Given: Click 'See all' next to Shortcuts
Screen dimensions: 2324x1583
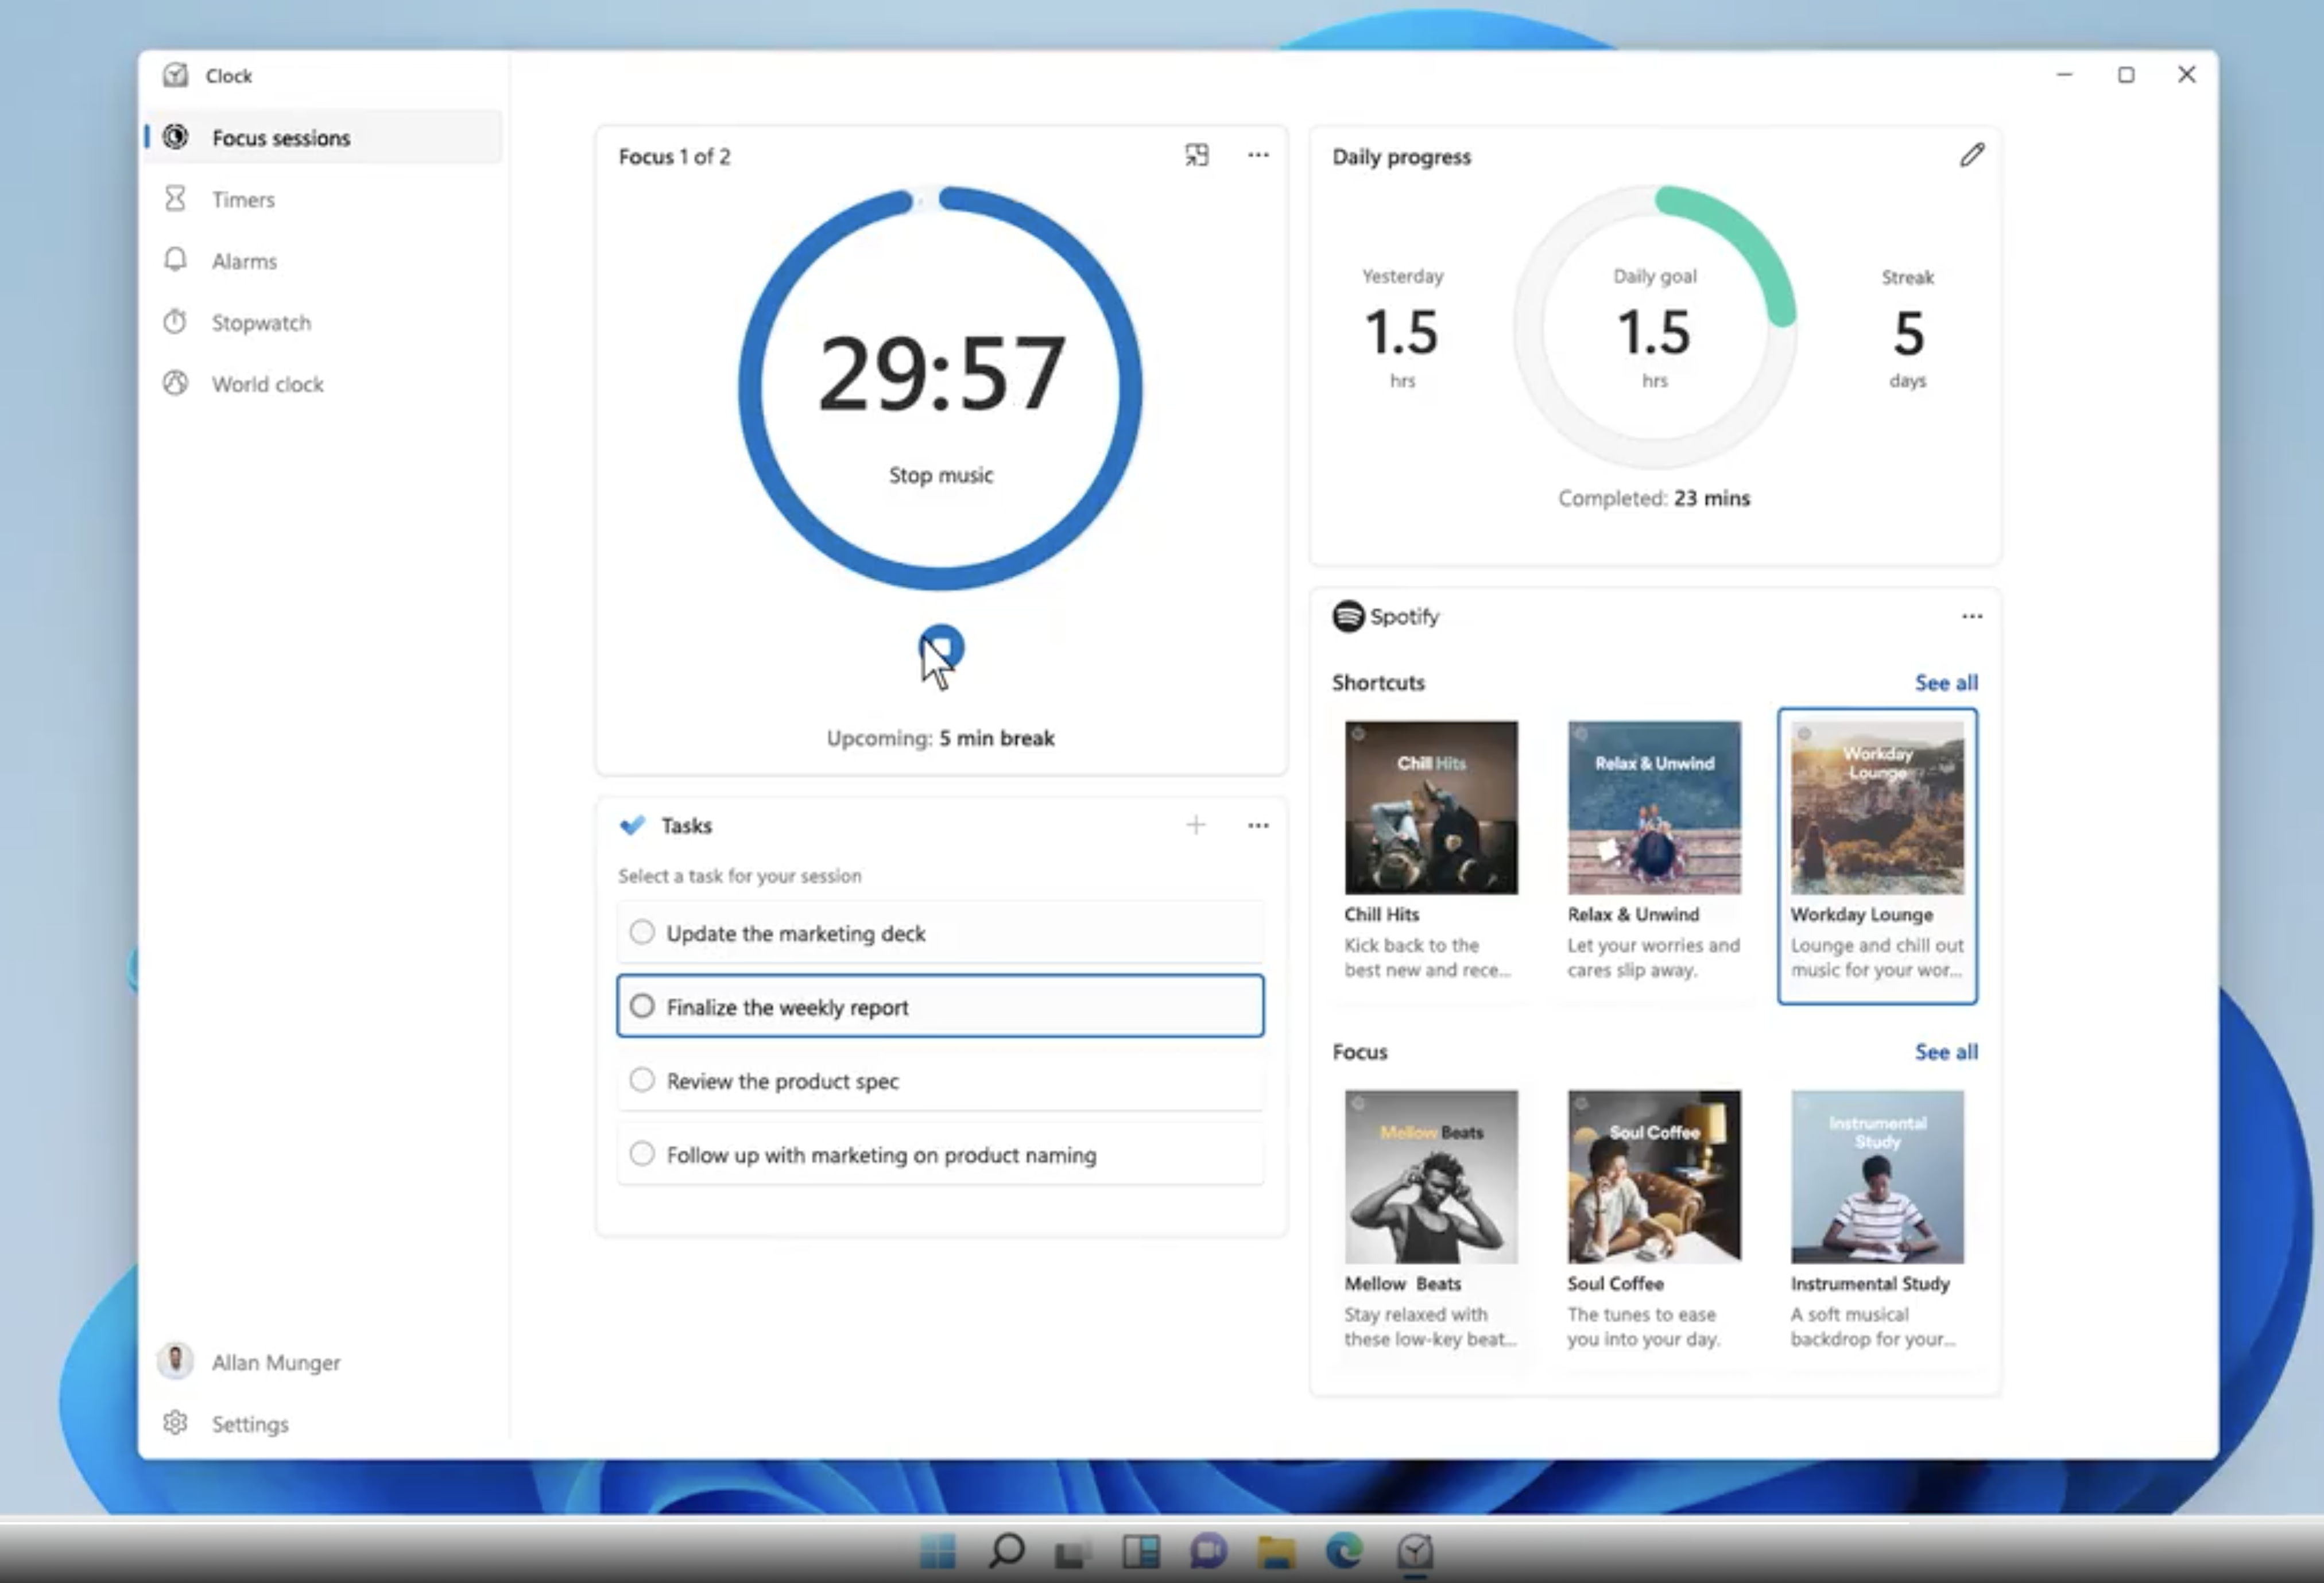Looking at the screenshot, I should pyautogui.click(x=1945, y=683).
